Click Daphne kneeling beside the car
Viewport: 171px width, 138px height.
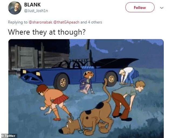click(86, 82)
